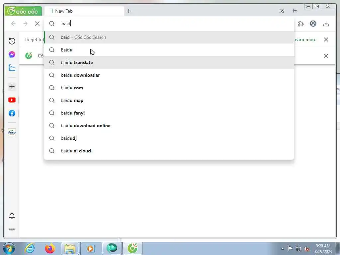Select the 'baidu fanyi' suggestion
The width and height of the screenshot is (340, 255).
(x=169, y=113)
